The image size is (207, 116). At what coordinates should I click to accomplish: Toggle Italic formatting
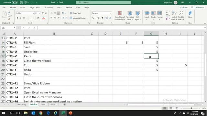pos(21,18)
